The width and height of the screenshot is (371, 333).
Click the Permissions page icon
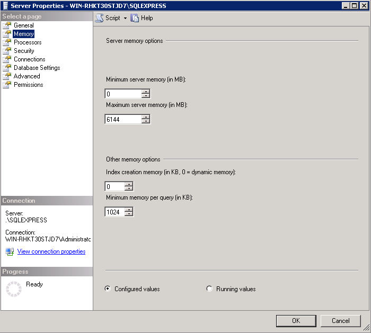pos(7,85)
